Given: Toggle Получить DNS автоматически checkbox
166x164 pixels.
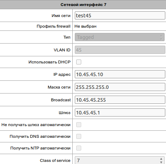Looking at the screenshot, I should pos(79,136).
